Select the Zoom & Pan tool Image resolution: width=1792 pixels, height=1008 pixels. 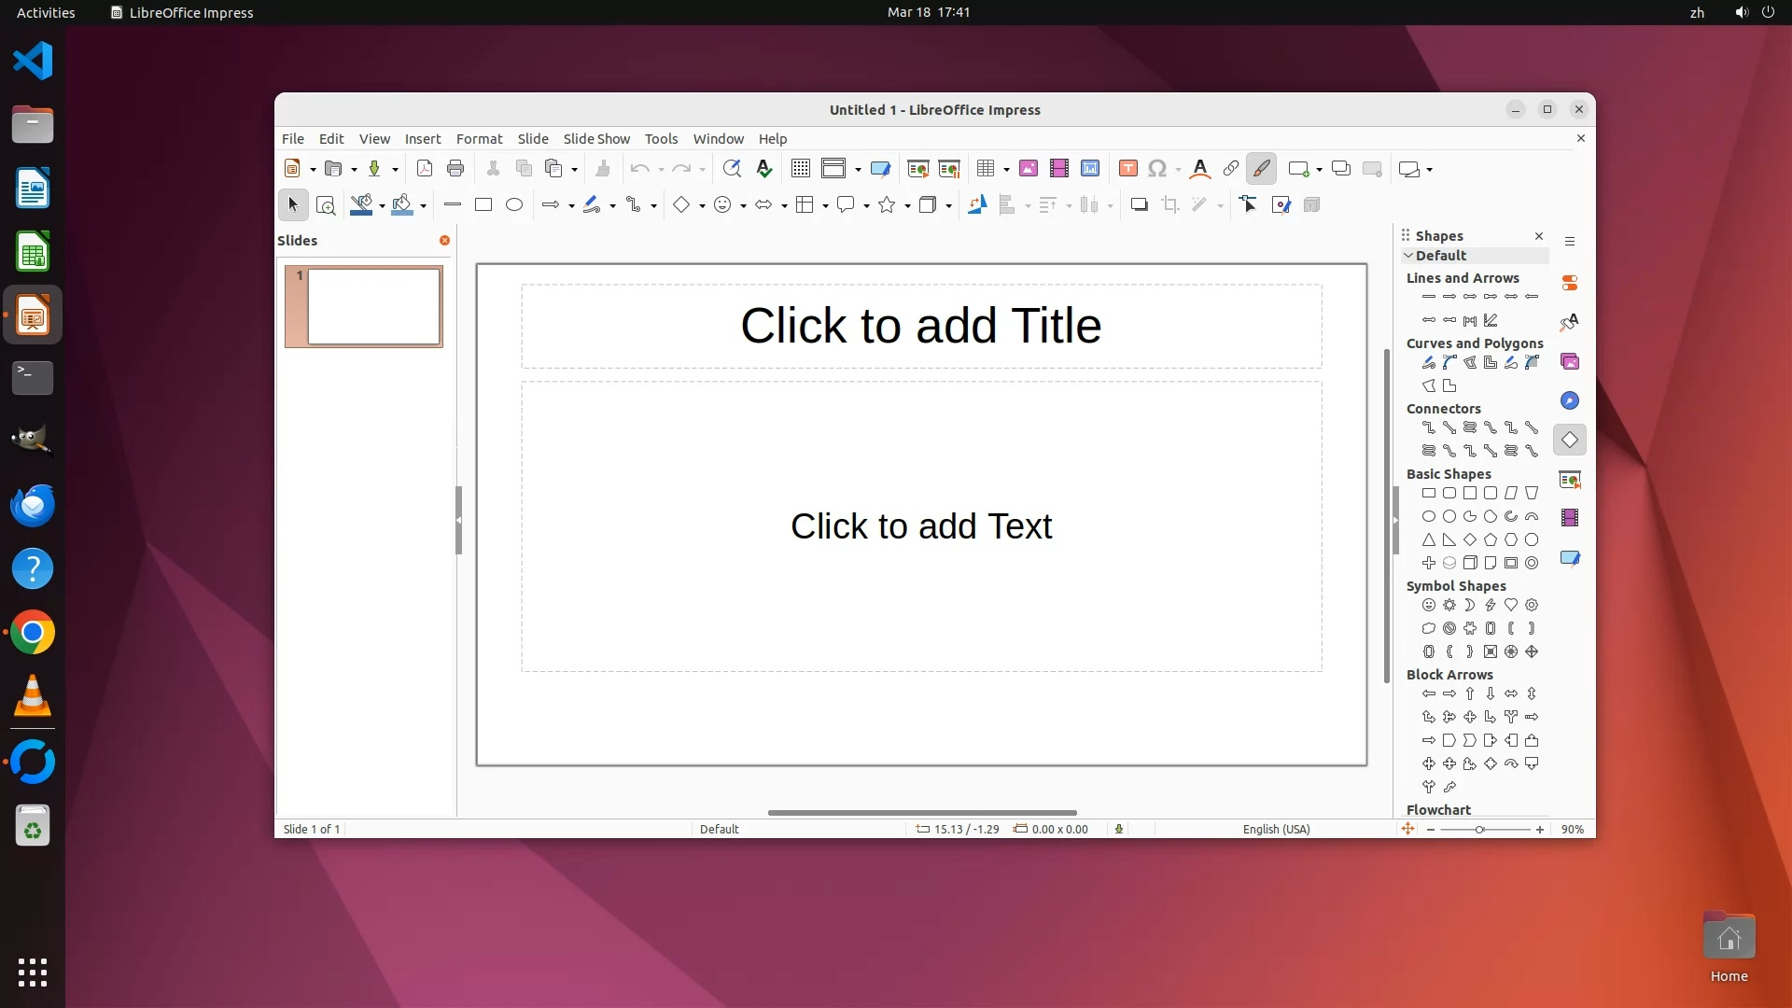(x=326, y=205)
